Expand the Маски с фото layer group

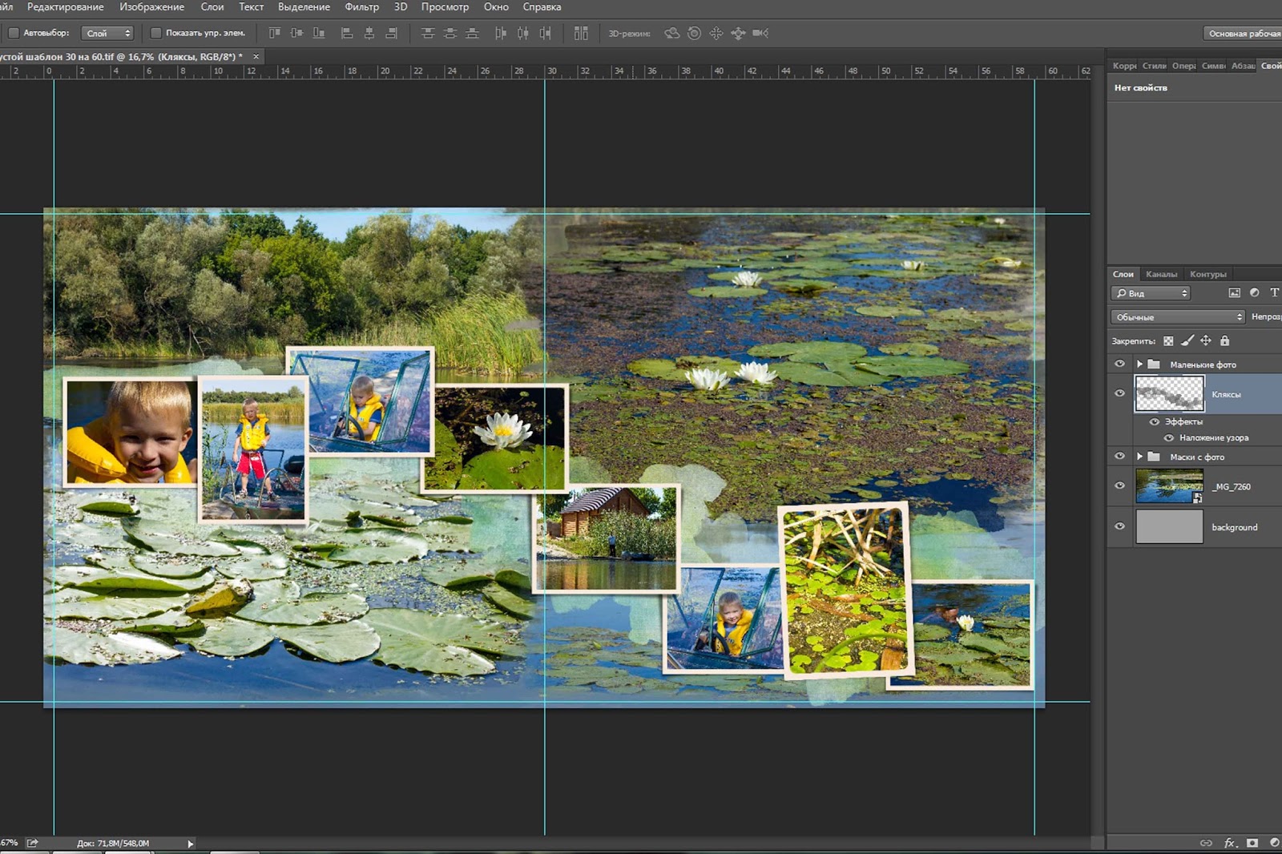point(1139,457)
